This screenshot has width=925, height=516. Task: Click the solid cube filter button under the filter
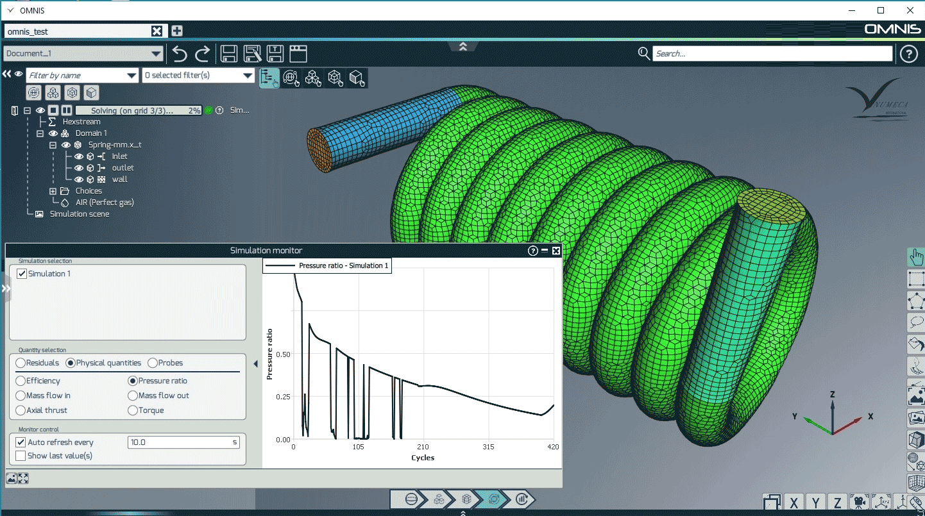point(92,92)
